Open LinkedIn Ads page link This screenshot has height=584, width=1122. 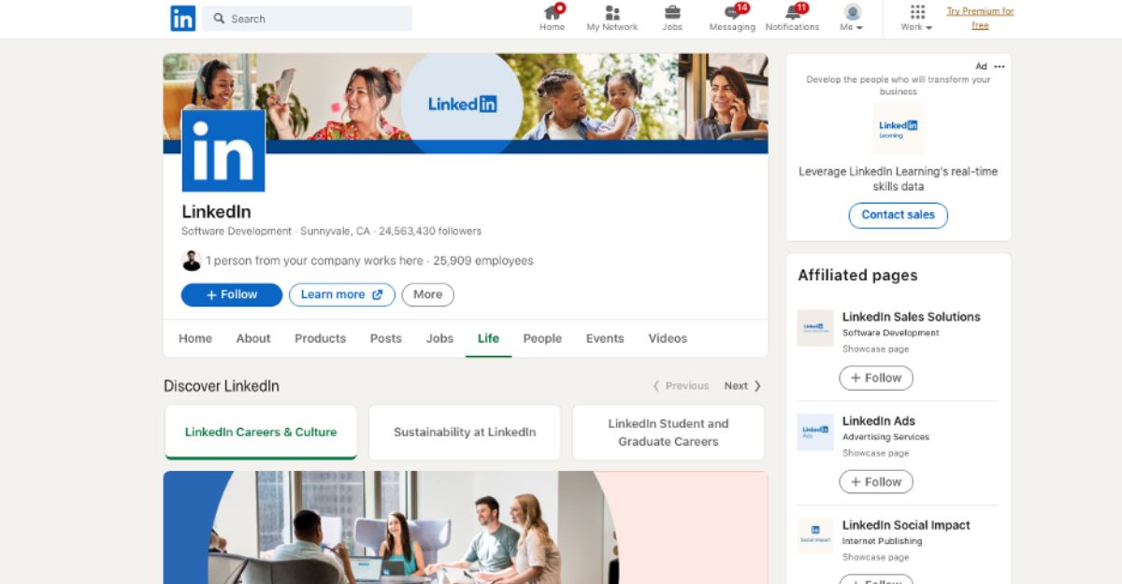(879, 421)
